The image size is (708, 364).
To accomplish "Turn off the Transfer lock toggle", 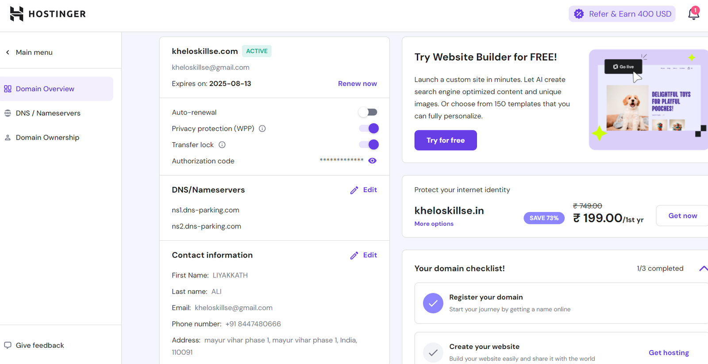I will pyautogui.click(x=368, y=144).
